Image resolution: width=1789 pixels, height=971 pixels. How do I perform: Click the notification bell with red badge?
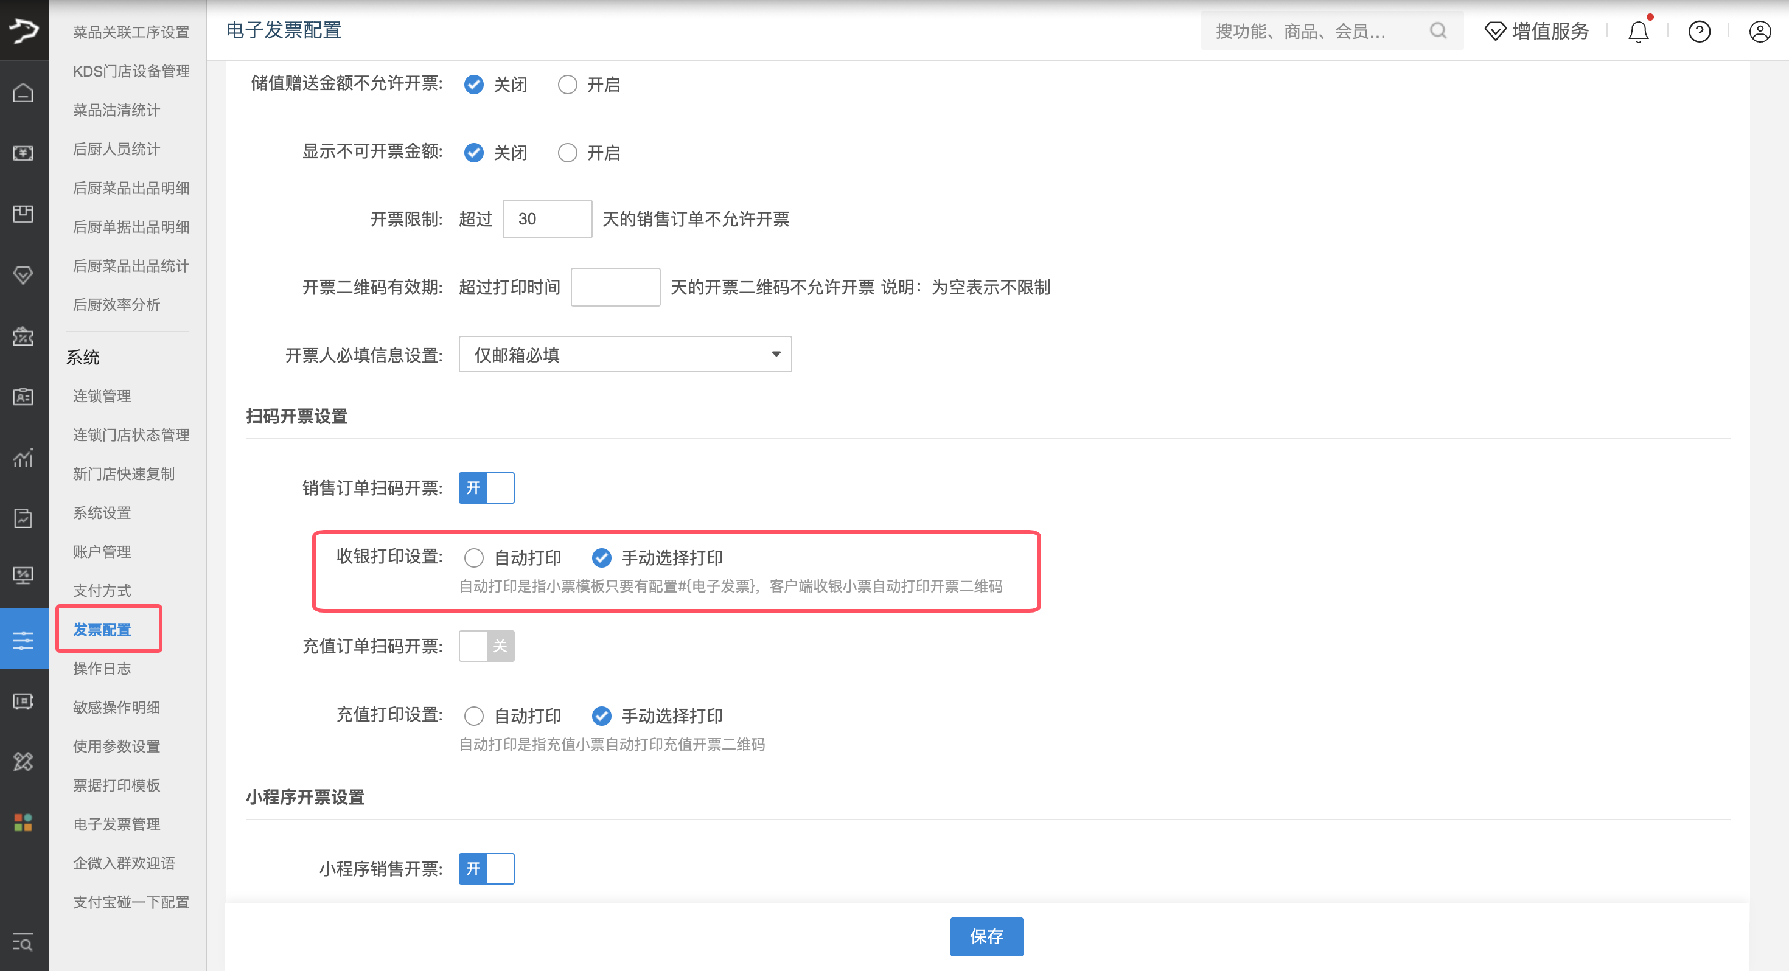(1638, 31)
